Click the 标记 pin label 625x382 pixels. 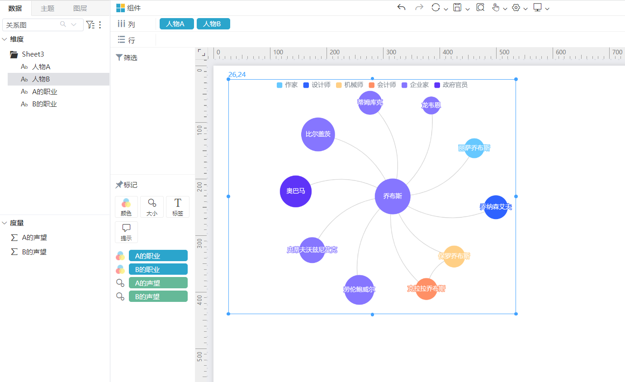[x=127, y=185]
